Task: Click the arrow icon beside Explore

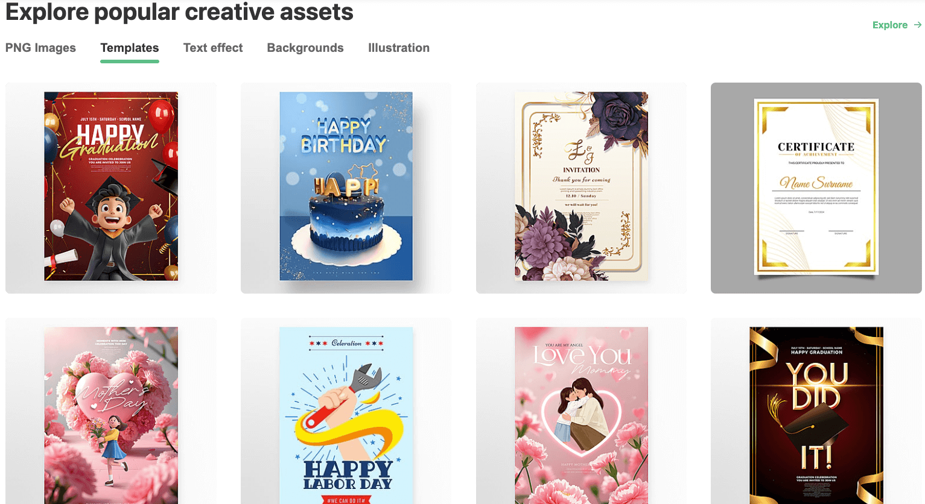Action: click(x=917, y=25)
